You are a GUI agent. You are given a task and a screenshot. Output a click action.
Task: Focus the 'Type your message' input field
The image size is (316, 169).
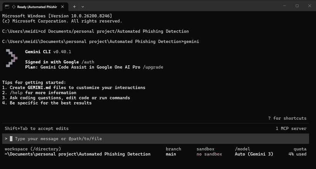click(155, 139)
